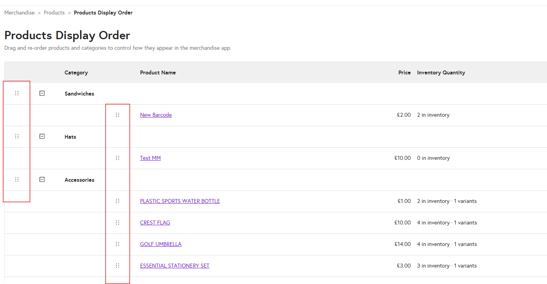Image resolution: width=547 pixels, height=284 pixels.
Task: Click the drag handle beside Test MM
Action: [117, 158]
